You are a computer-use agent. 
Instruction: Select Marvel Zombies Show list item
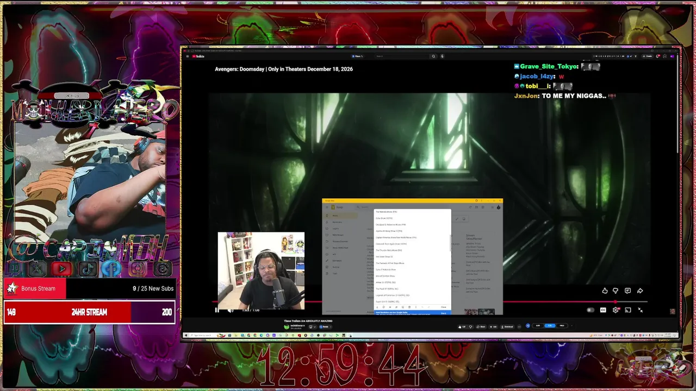coord(385,276)
